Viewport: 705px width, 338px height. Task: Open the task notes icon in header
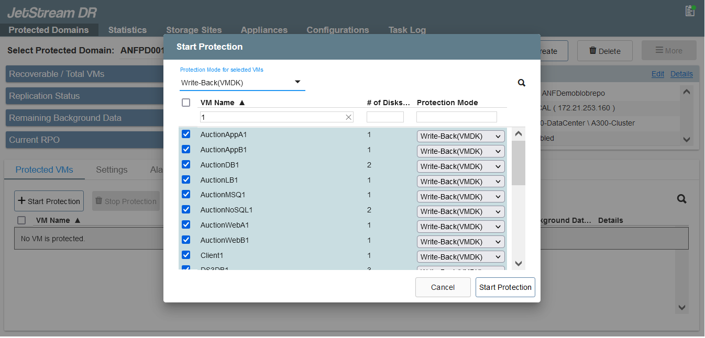coord(690,11)
